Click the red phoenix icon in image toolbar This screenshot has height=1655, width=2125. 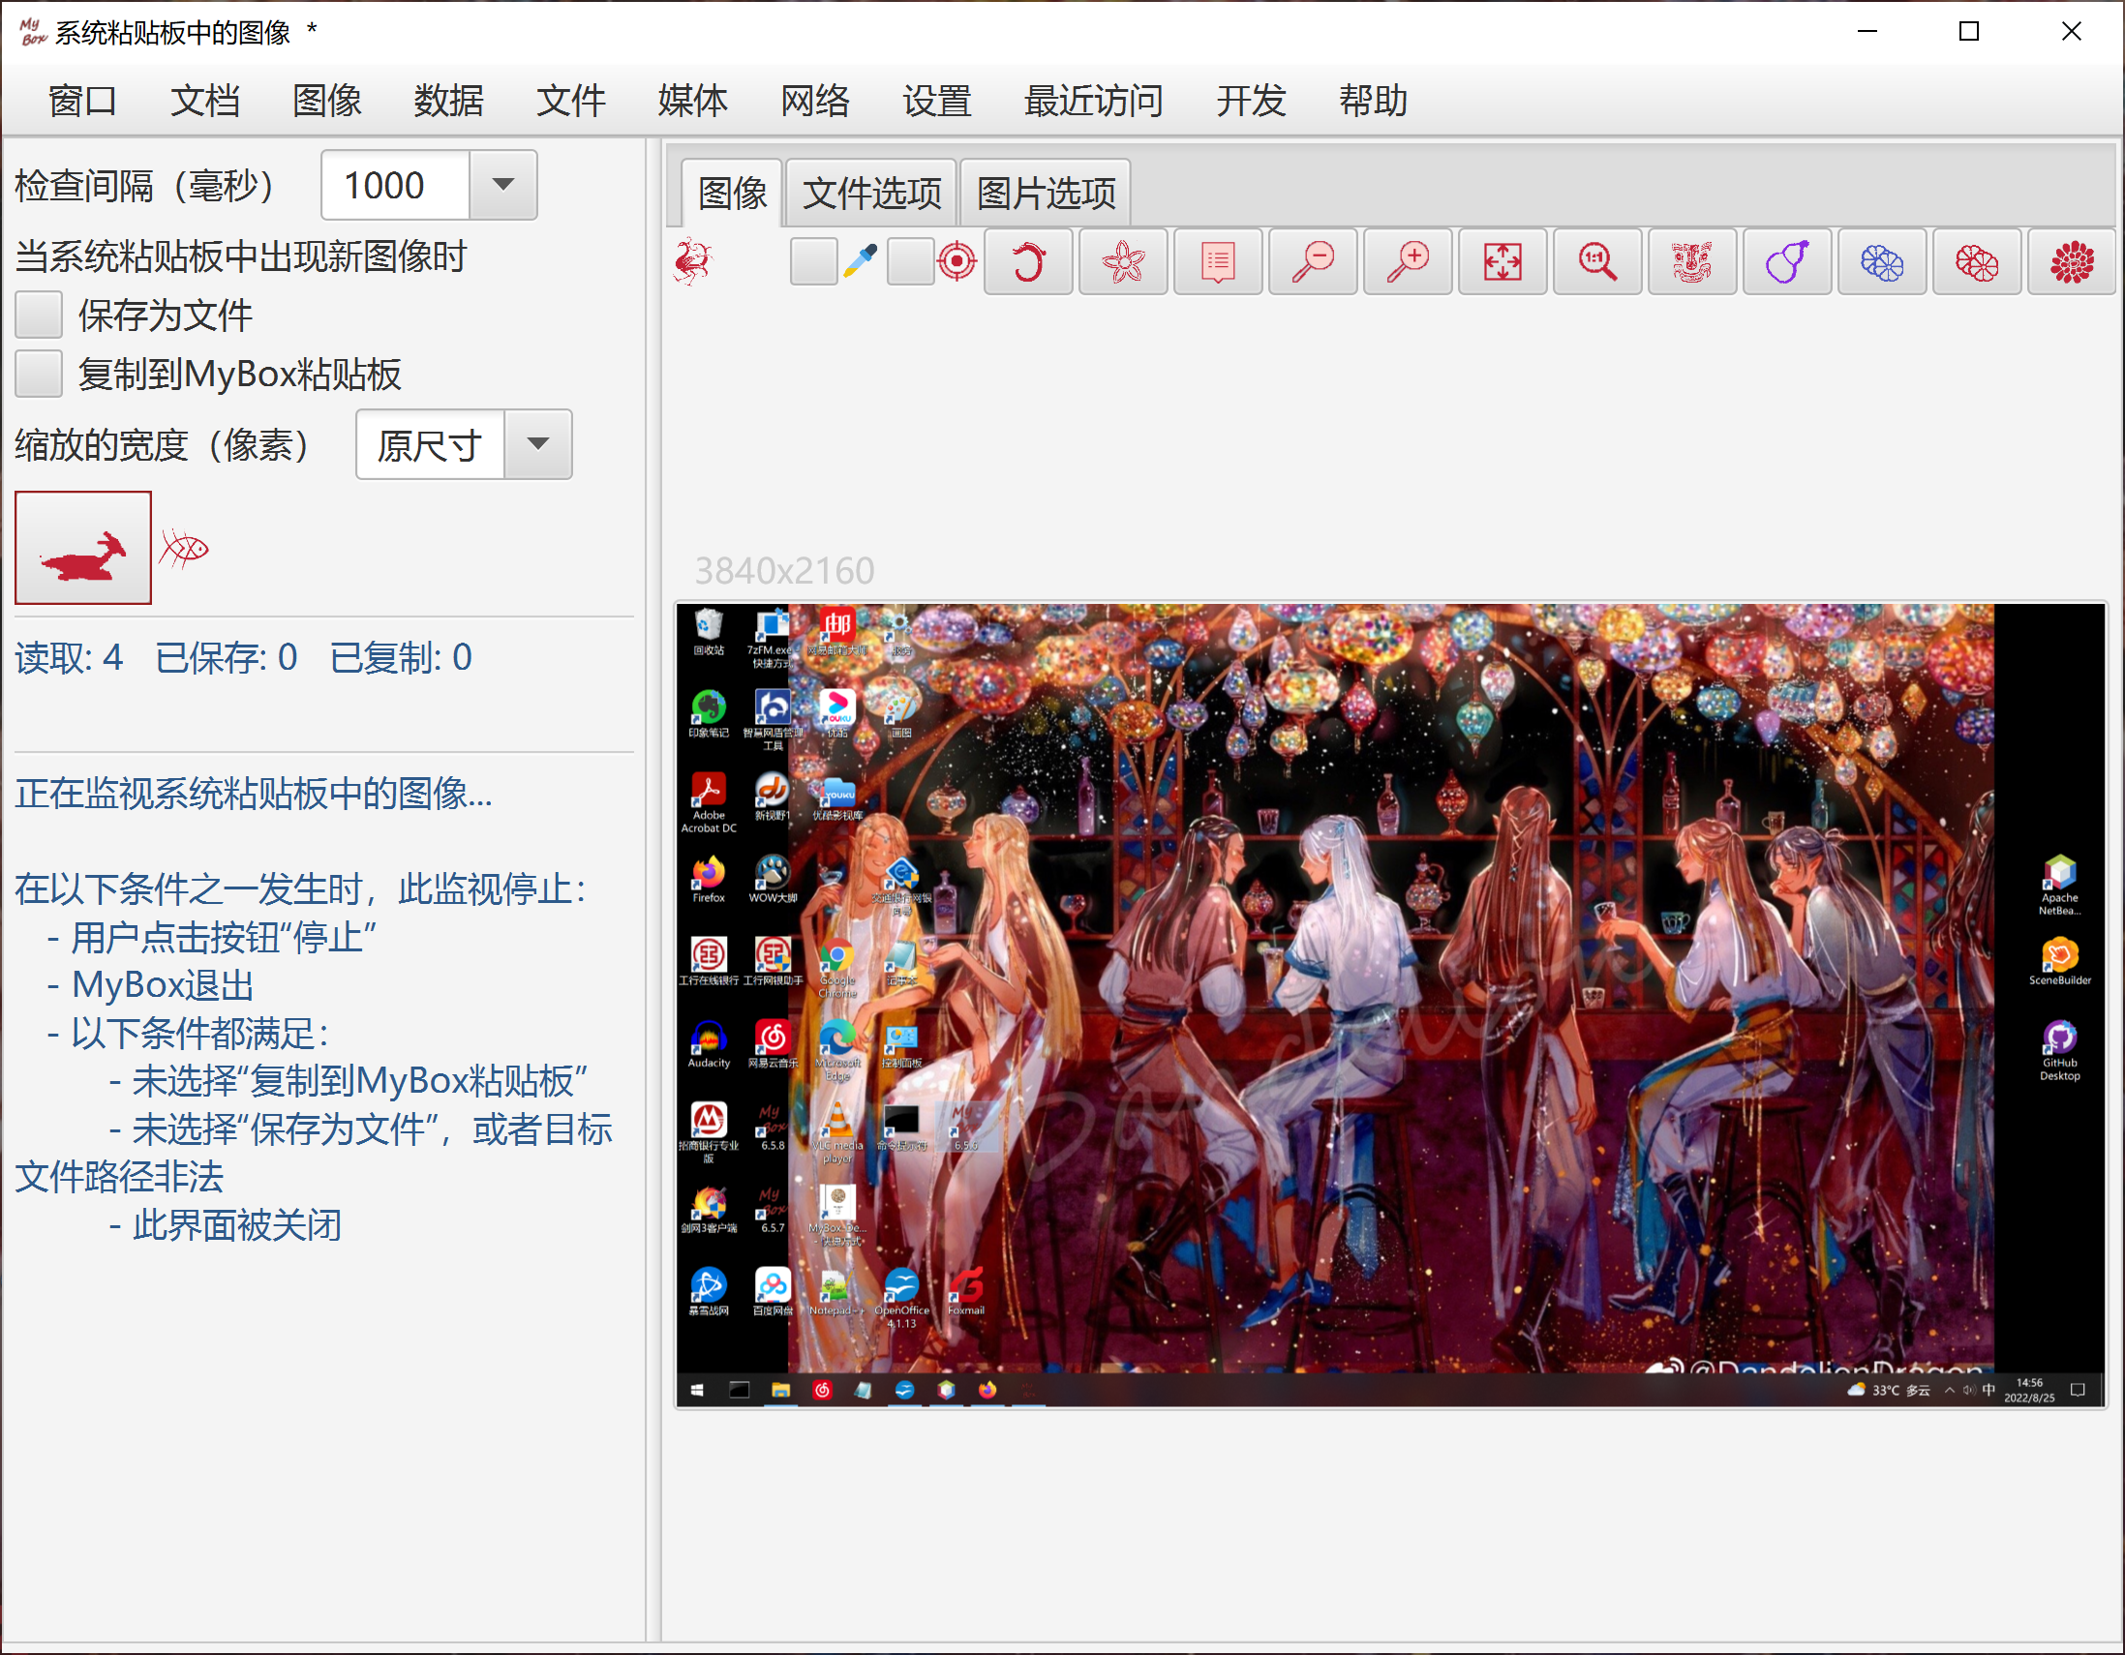[693, 261]
